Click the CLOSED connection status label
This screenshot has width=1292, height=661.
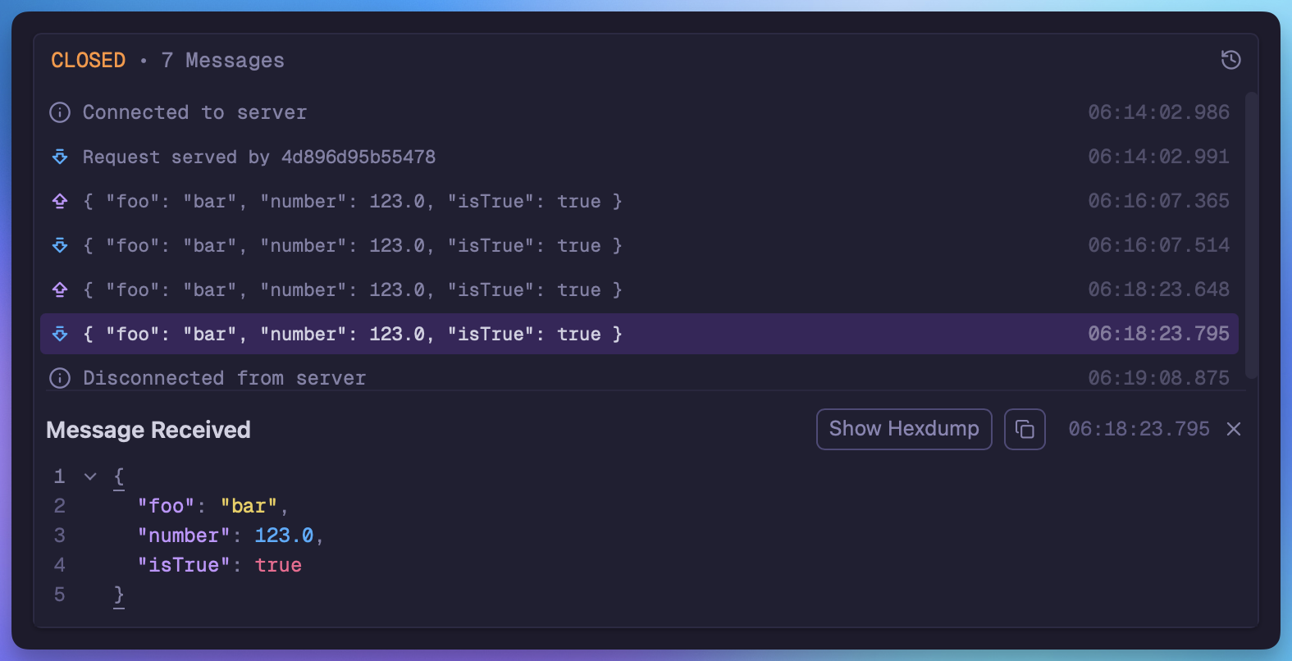88,60
